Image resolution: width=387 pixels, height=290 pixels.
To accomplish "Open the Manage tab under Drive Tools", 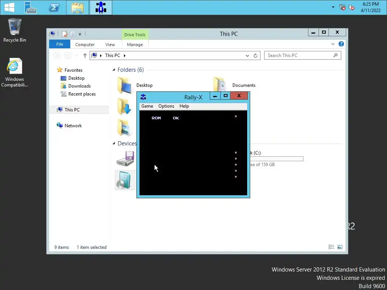I will pyautogui.click(x=135, y=45).
